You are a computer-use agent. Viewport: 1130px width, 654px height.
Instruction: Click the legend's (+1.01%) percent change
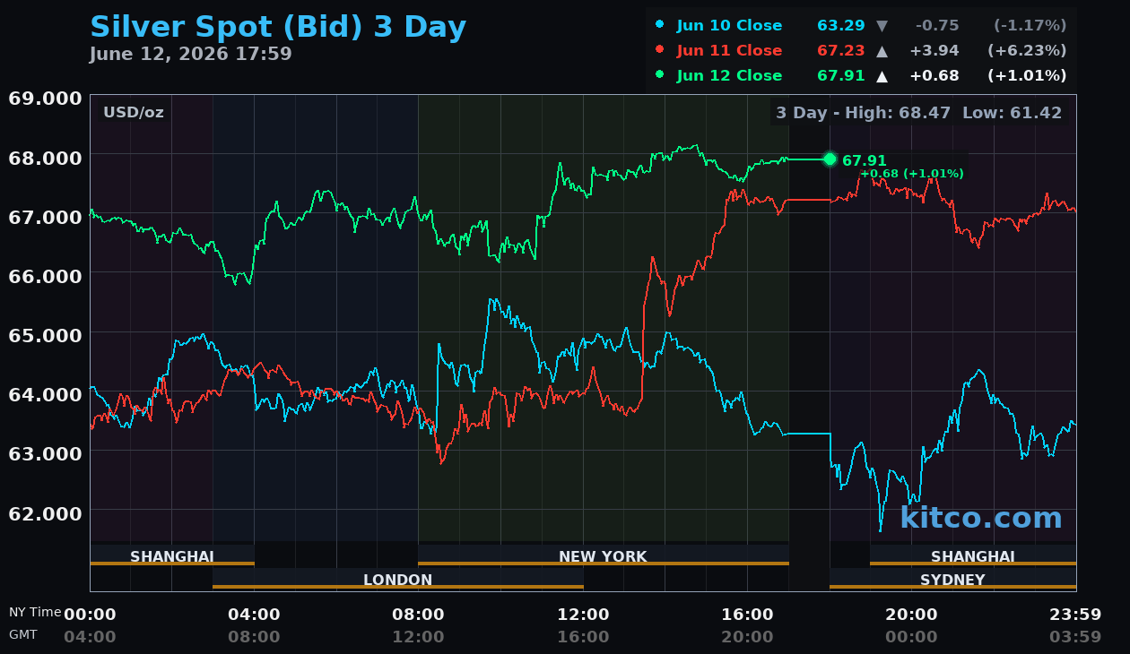coord(1027,76)
